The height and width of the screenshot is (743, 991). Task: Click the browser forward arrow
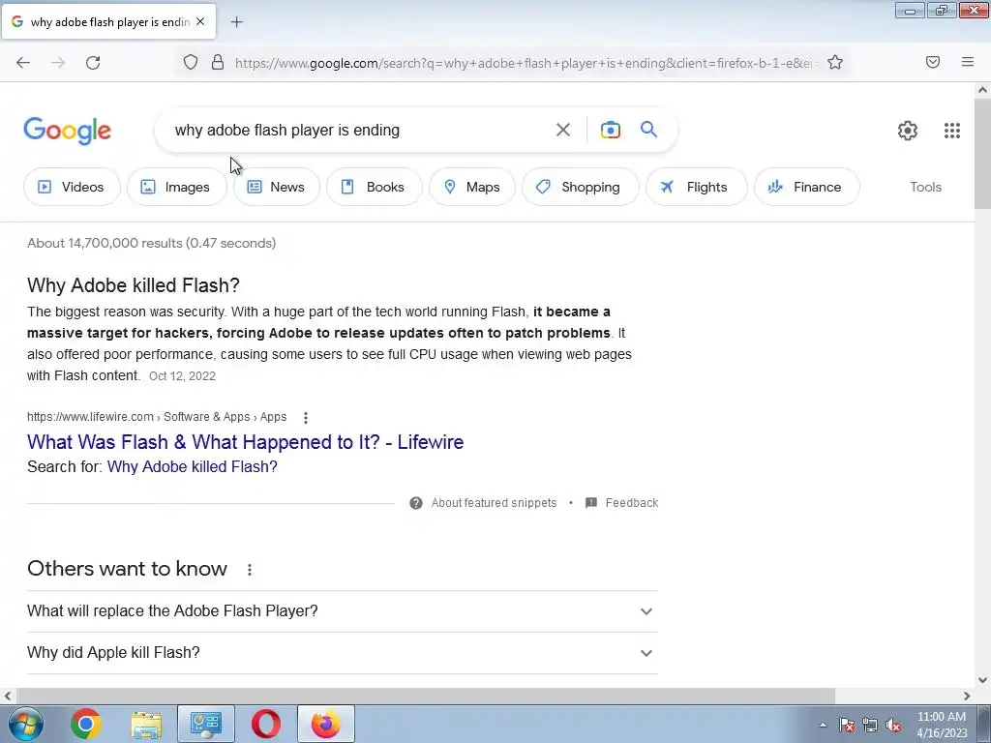[x=58, y=63]
